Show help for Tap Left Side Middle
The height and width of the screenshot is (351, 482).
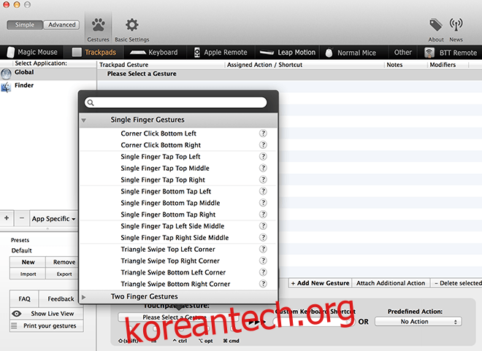[x=263, y=226]
